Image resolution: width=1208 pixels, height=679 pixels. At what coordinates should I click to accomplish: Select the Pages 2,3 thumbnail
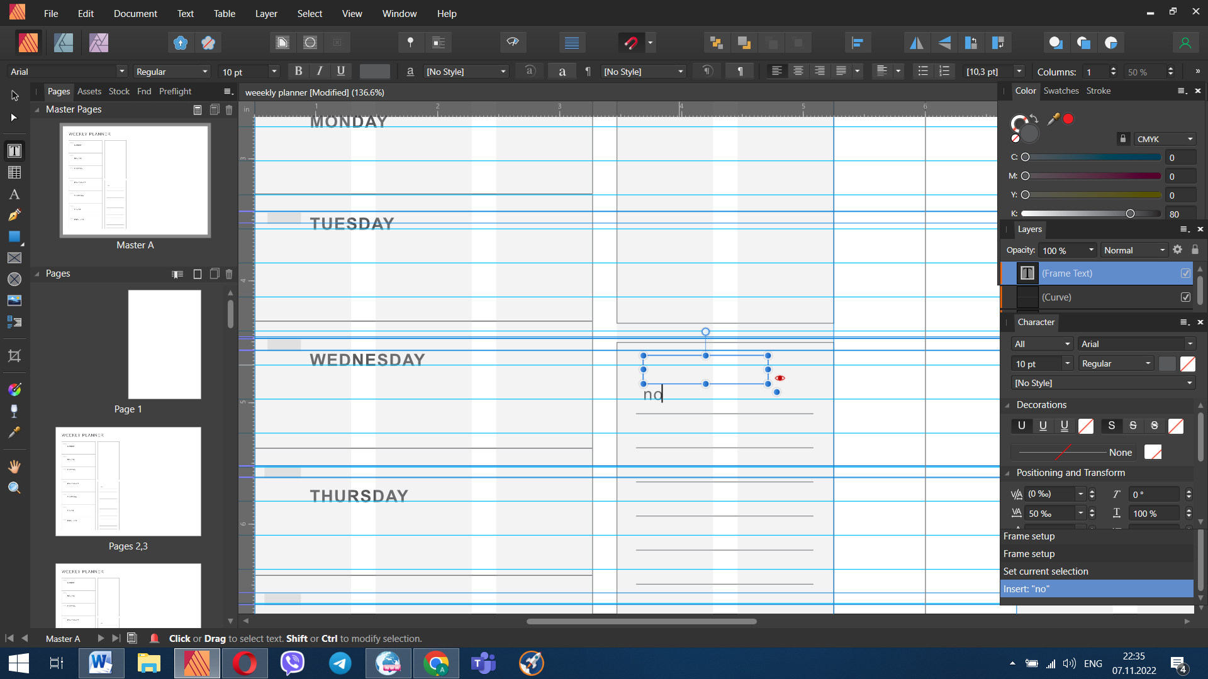tap(128, 482)
